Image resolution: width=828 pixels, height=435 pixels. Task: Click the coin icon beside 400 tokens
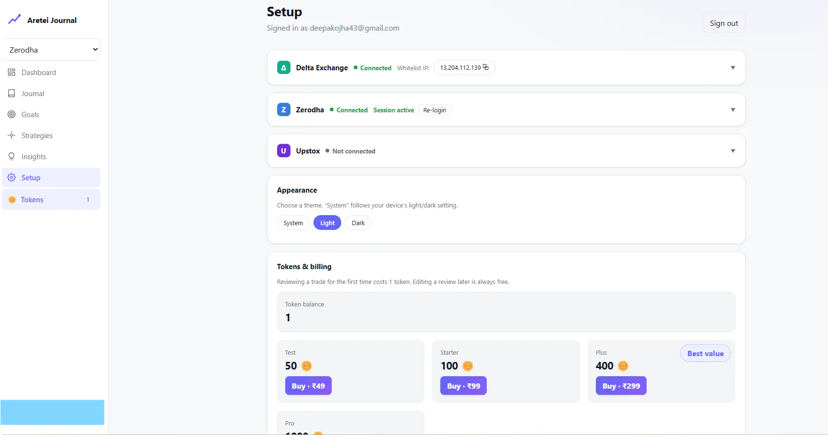click(x=623, y=366)
